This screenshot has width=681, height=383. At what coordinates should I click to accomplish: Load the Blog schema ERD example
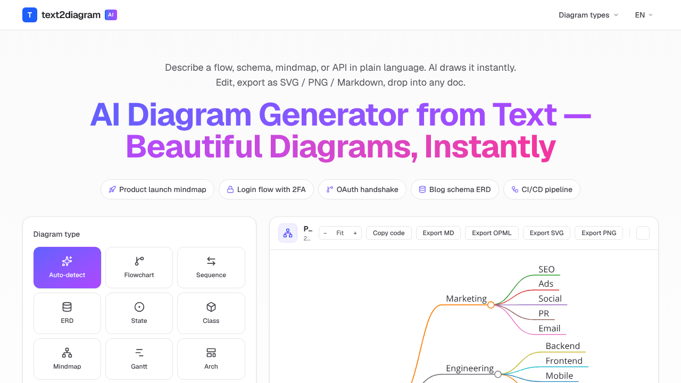[x=455, y=189]
